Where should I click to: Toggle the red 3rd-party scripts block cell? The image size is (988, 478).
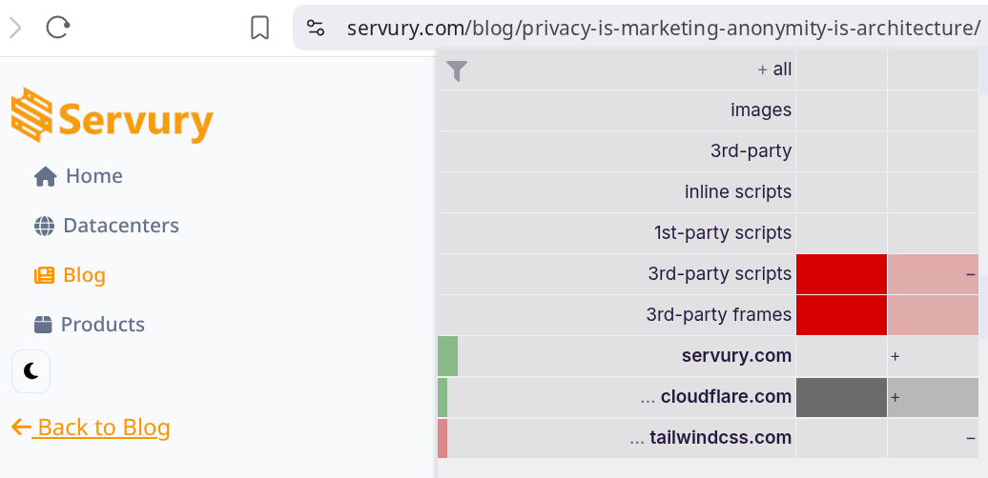pyautogui.click(x=841, y=274)
